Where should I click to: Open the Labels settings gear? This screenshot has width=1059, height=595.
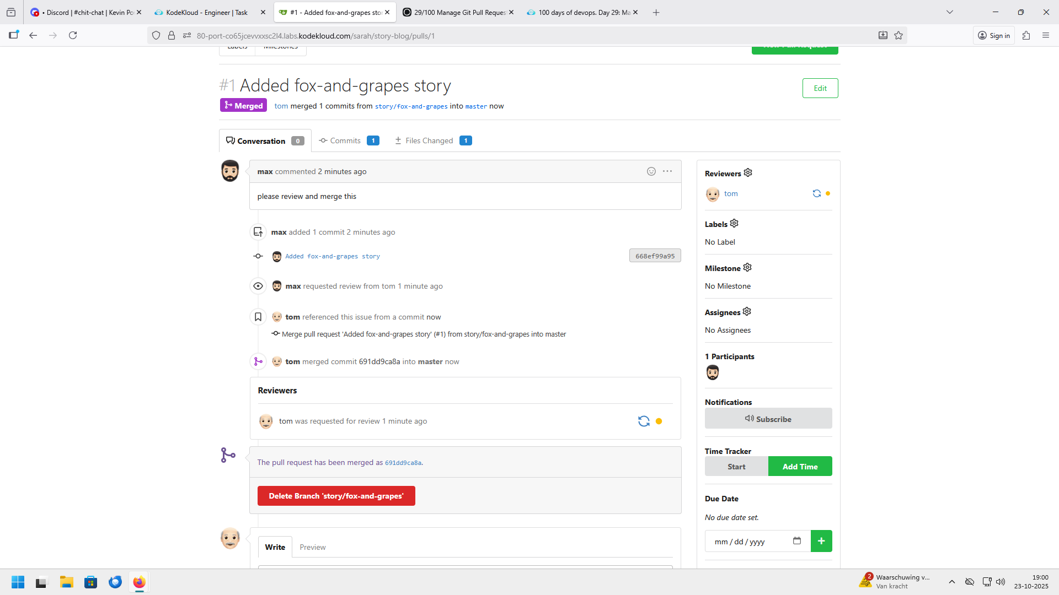(734, 224)
